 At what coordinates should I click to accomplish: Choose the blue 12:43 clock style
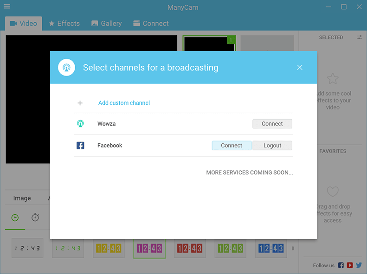click(x=271, y=249)
